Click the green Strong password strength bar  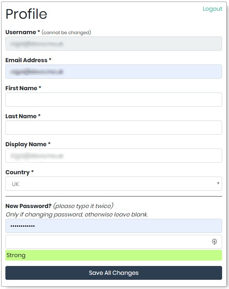114,255
